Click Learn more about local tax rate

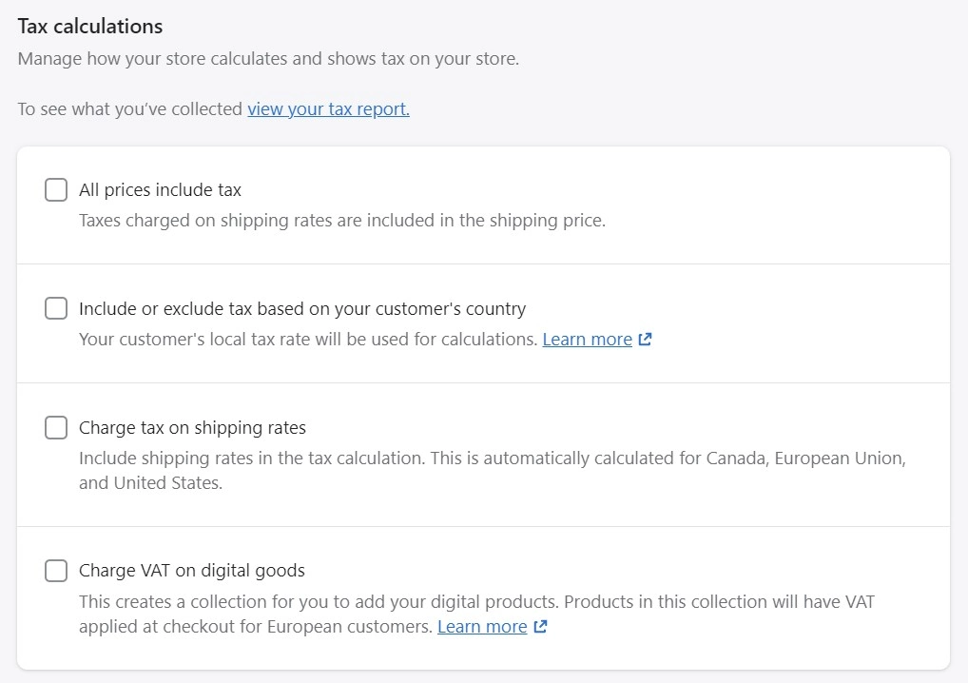click(x=587, y=340)
